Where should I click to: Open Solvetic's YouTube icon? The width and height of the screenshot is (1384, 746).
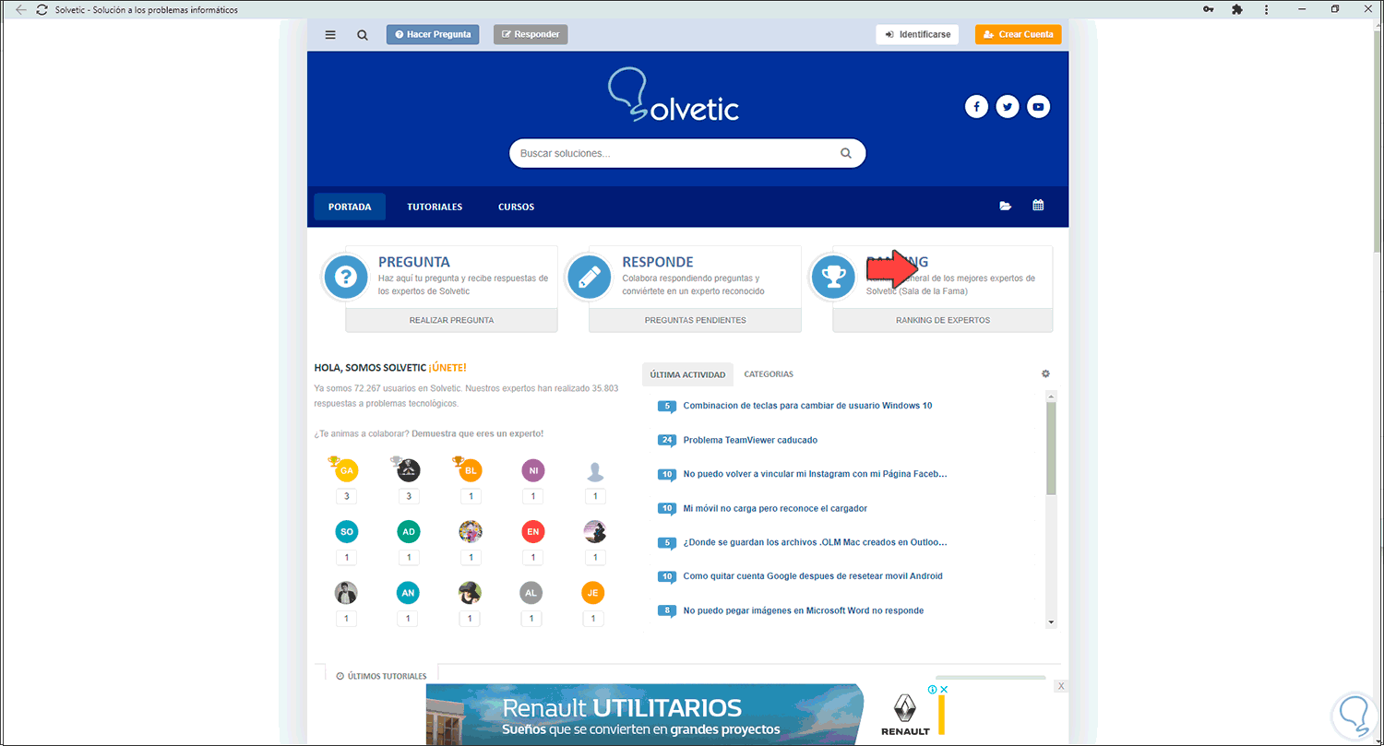coord(1039,107)
